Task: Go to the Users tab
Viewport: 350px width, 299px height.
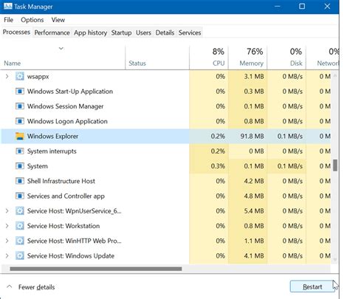Action: pos(143,32)
